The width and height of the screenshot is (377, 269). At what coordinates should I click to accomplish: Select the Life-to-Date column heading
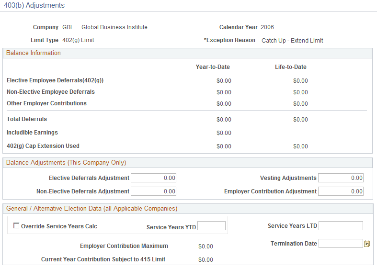click(x=291, y=67)
